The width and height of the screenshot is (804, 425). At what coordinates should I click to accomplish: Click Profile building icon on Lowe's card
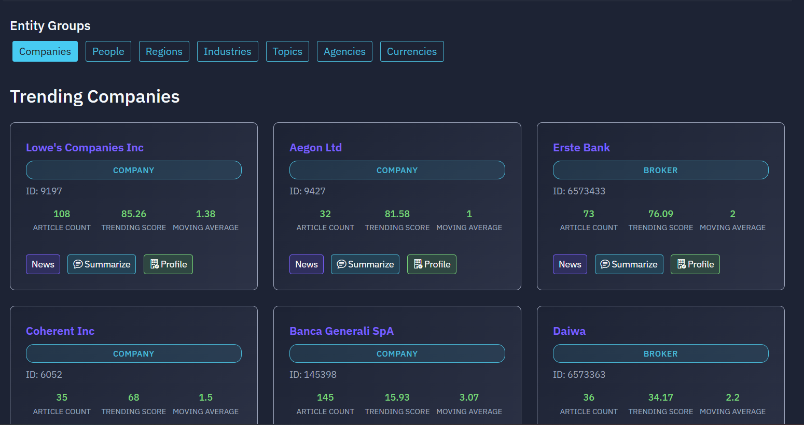154,264
